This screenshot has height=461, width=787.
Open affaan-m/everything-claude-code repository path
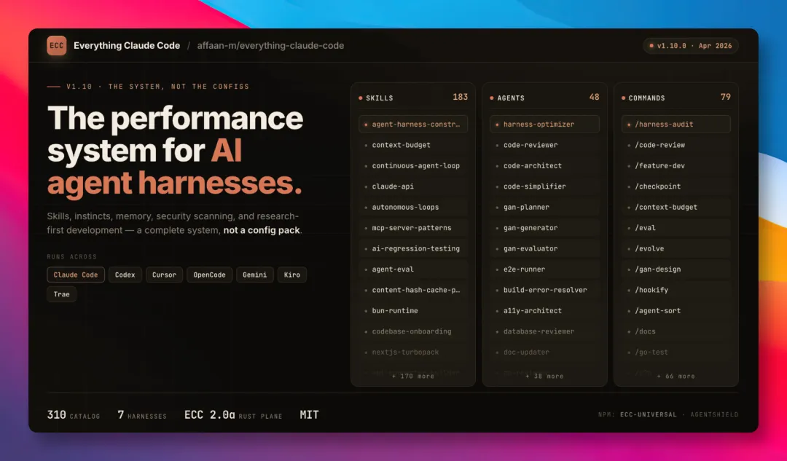[270, 46]
